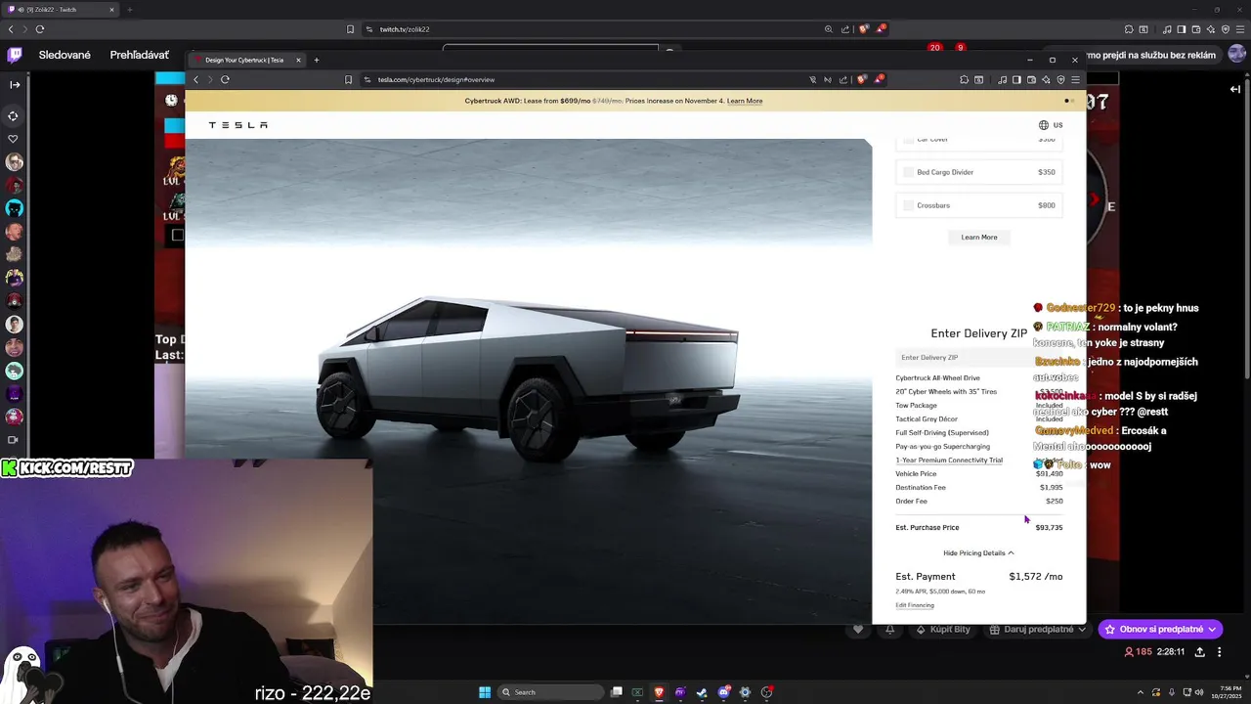Screen dimensions: 1251x704
Task: Click the heart follow icon under stream
Action: 858,630
